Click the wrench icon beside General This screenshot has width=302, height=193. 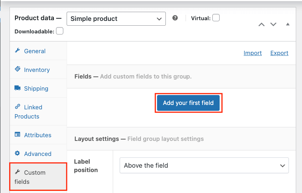17,51
